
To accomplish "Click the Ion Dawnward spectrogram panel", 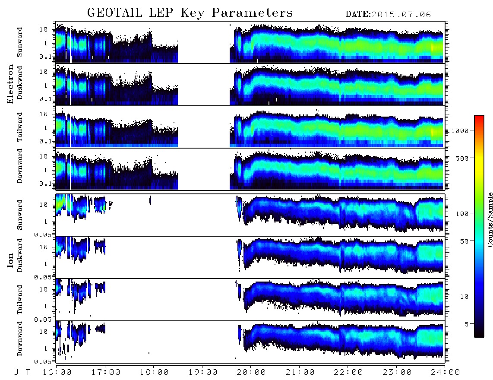I will (250, 342).
